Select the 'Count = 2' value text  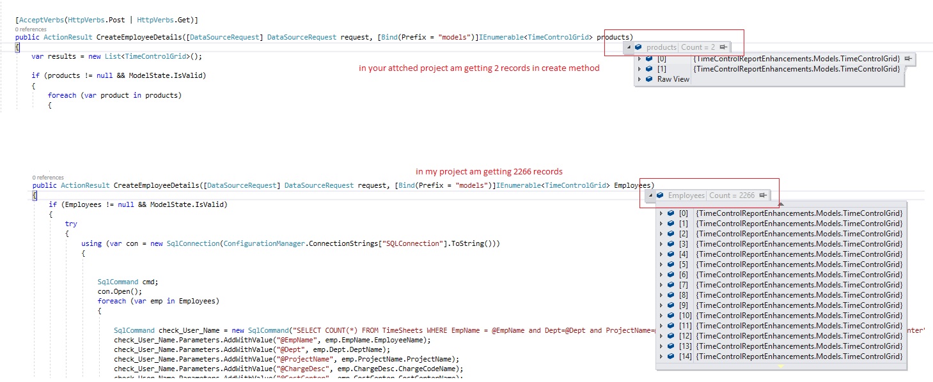coord(698,47)
